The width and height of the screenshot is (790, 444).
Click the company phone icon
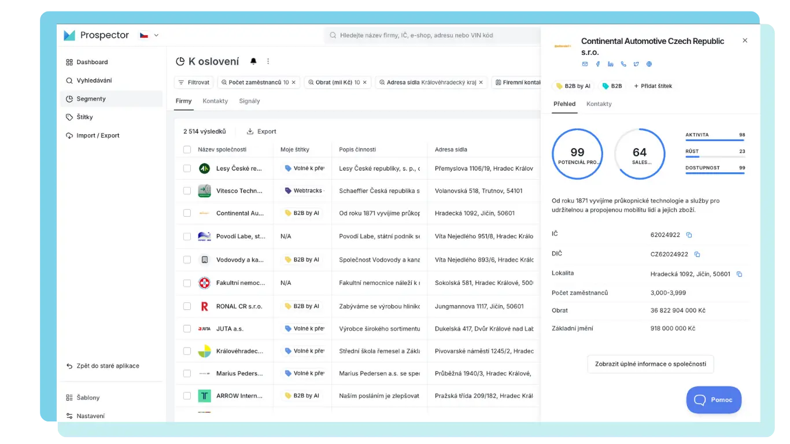pyautogui.click(x=623, y=64)
